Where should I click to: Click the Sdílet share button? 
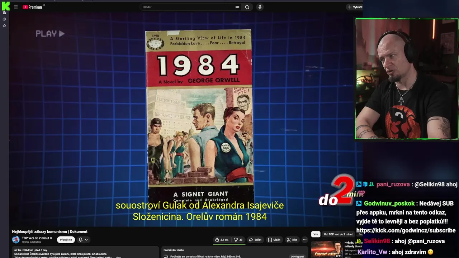[255, 240]
